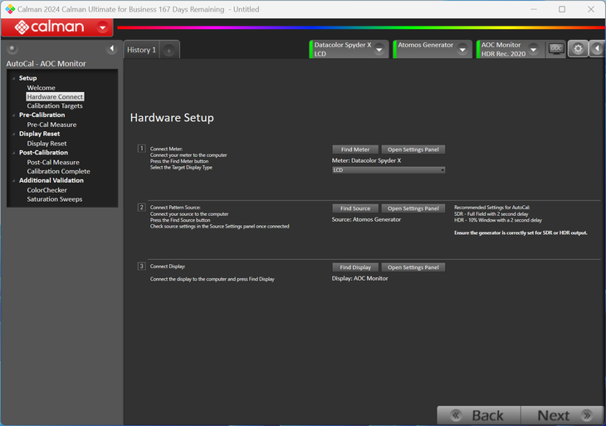
Task: Open the ColorChecker validation step
Action: coord(46,190)
